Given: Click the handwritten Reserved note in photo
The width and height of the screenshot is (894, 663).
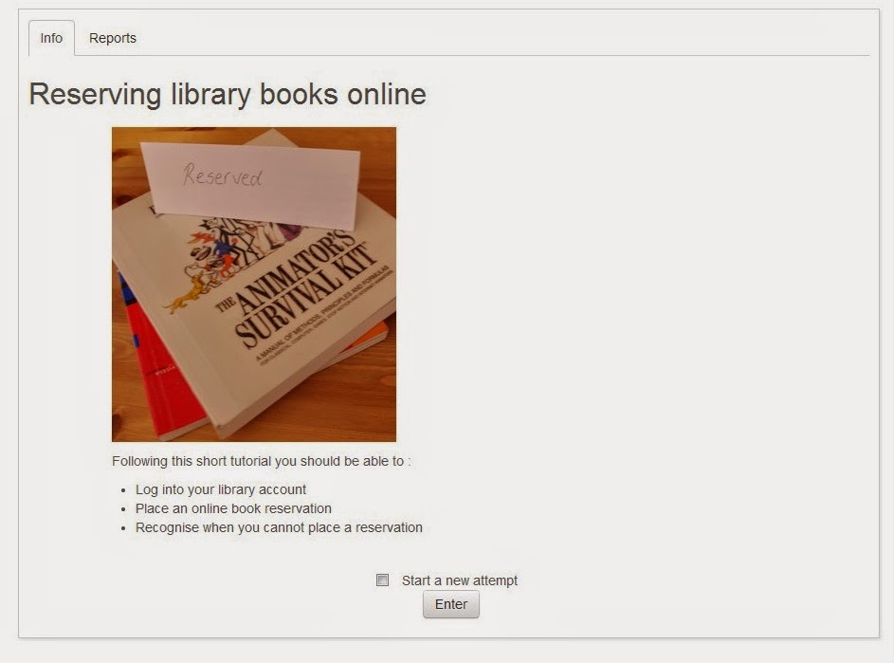Looking at the screenshot, I should [223, 175].
